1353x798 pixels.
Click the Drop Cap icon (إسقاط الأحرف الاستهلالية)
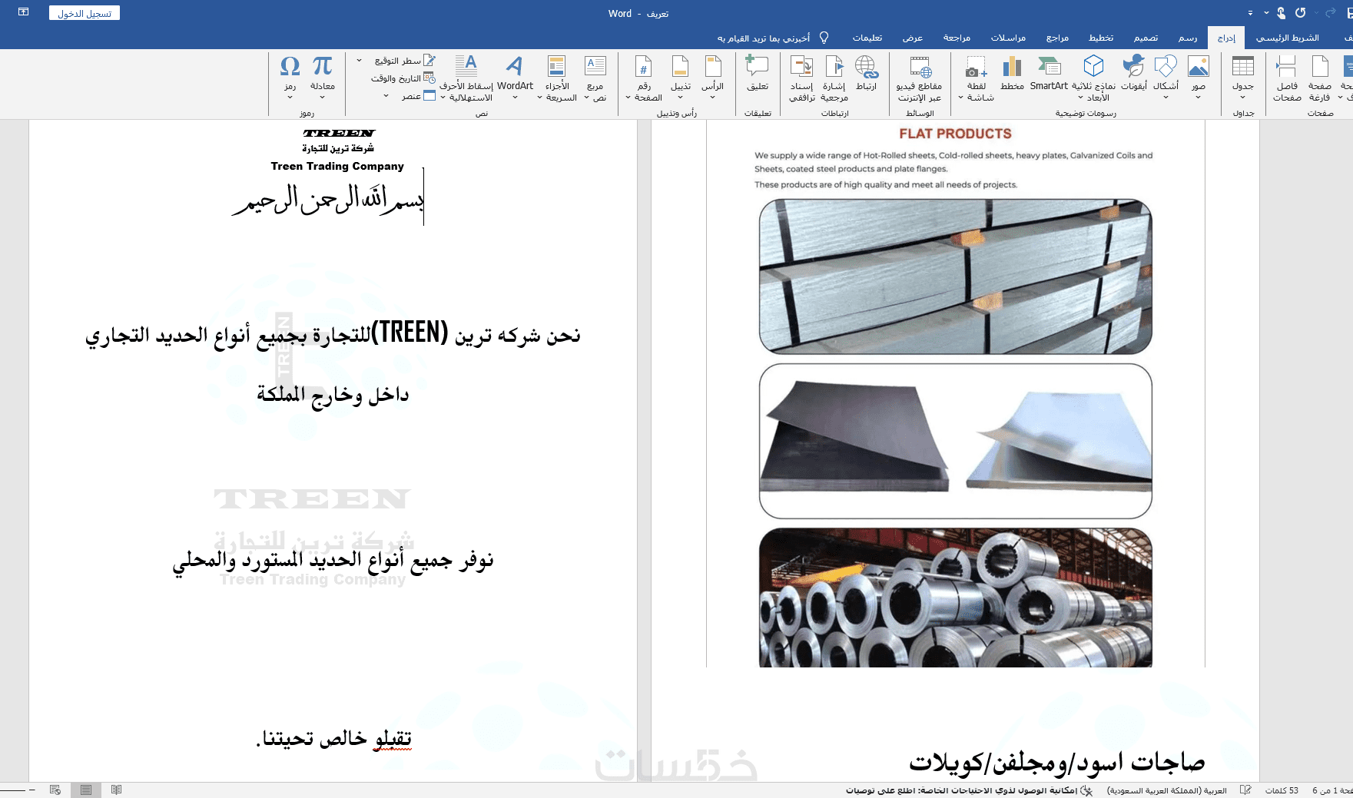coord(466,67)
